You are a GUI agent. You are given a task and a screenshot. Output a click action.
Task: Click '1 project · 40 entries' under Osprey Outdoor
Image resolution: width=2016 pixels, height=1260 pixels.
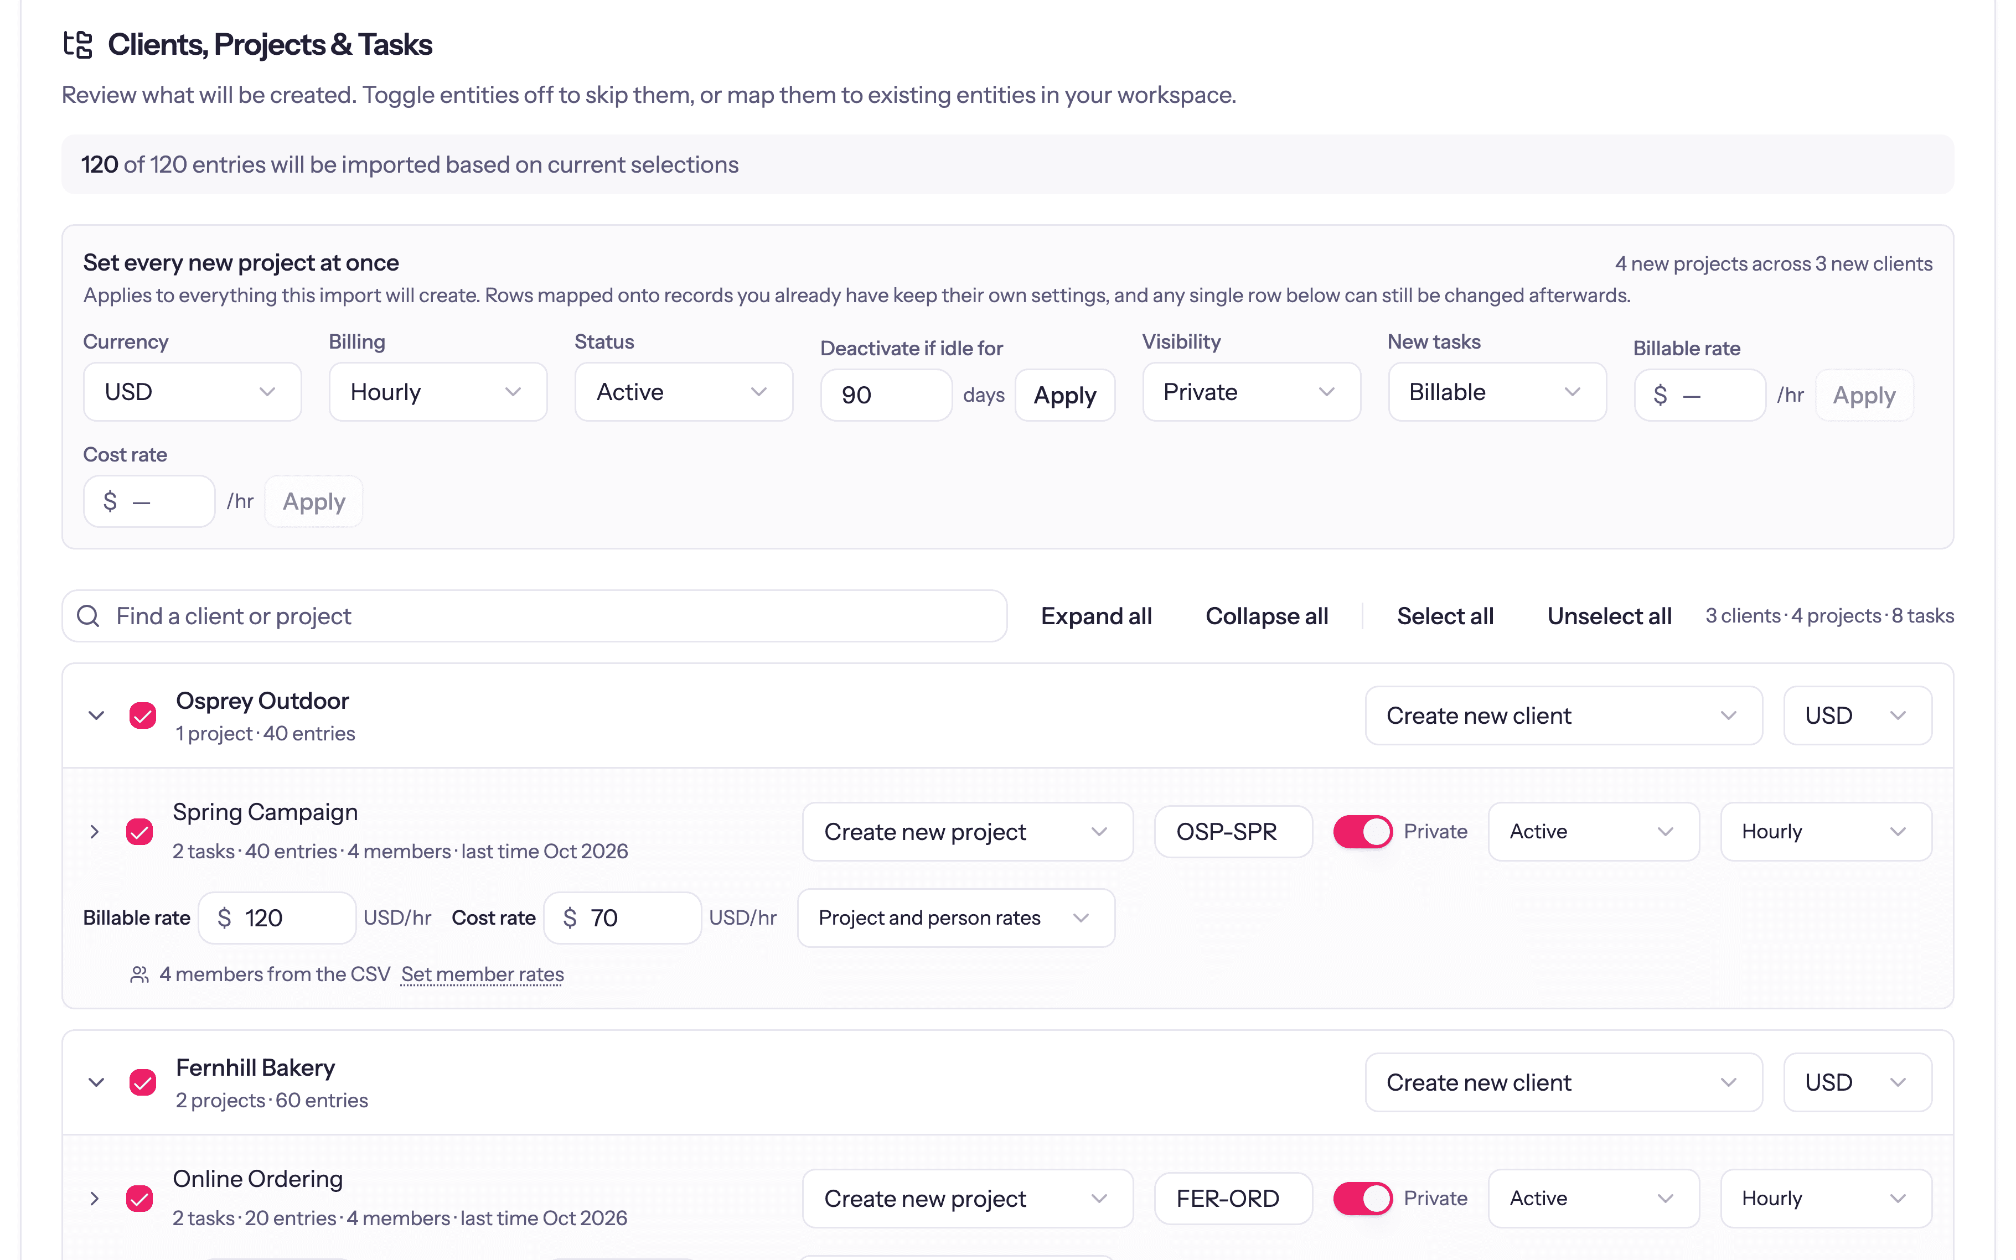[265, 733]
